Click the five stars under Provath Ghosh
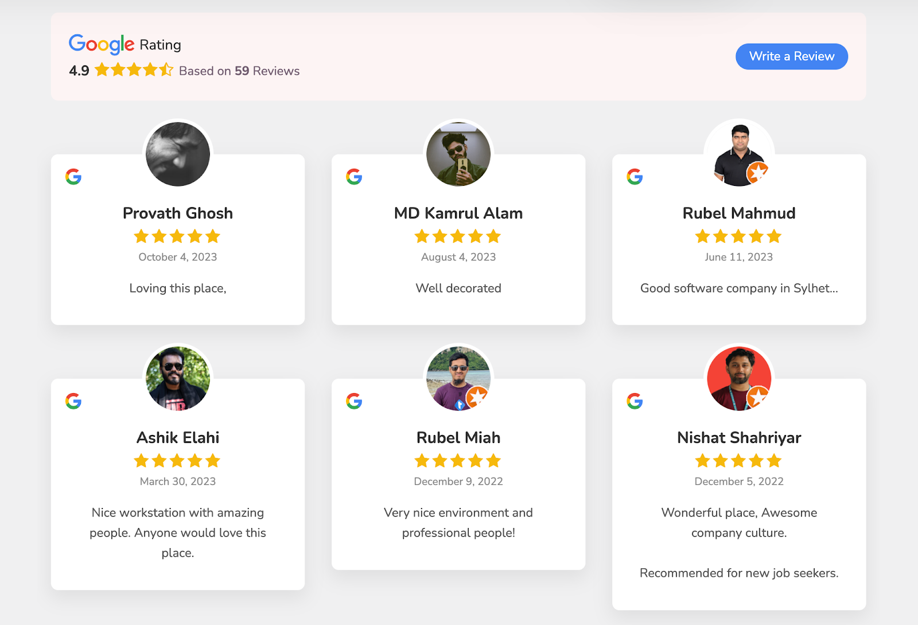Image resolution: width=918 pixels, height=625 pixels. [177, 236]
